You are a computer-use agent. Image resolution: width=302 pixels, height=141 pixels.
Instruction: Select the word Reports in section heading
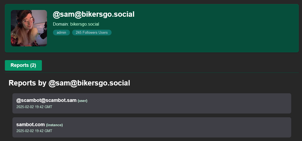click(22, 83)
